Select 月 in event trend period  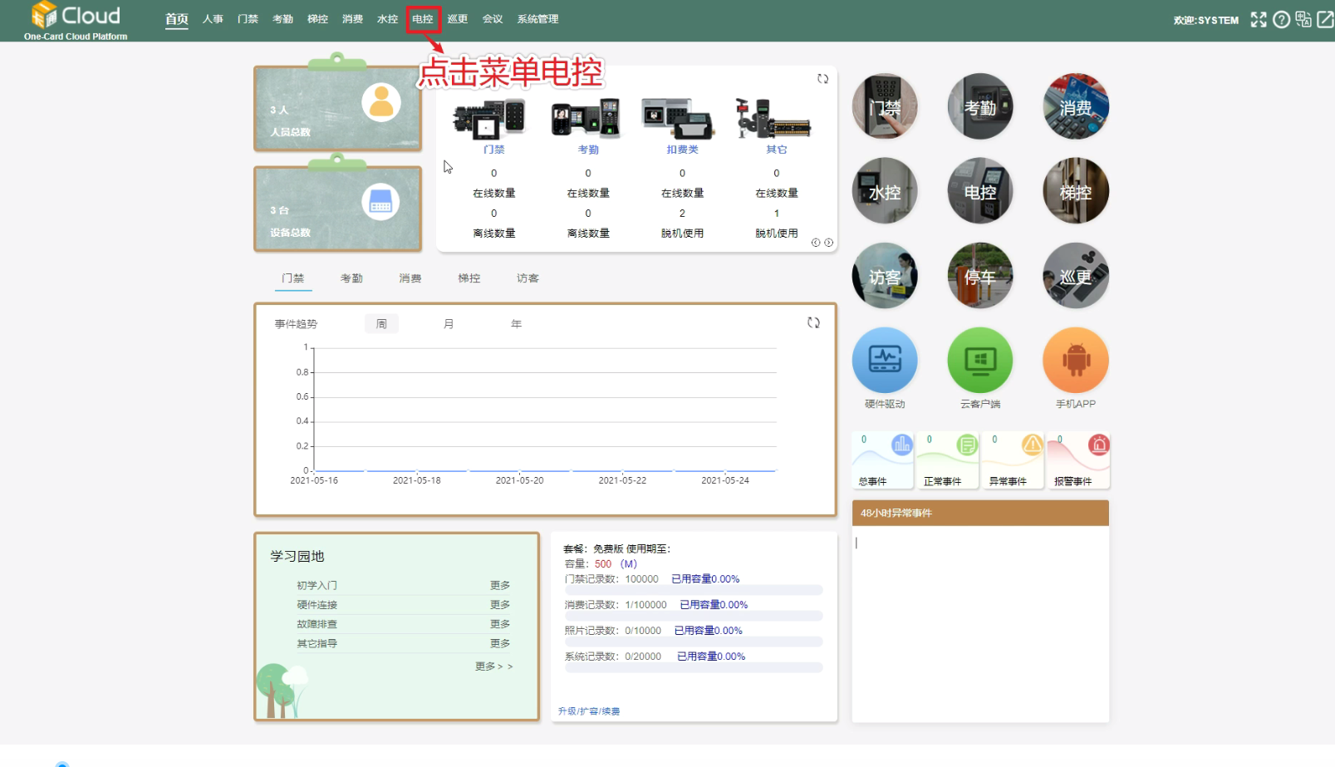(x=449, y=324)
